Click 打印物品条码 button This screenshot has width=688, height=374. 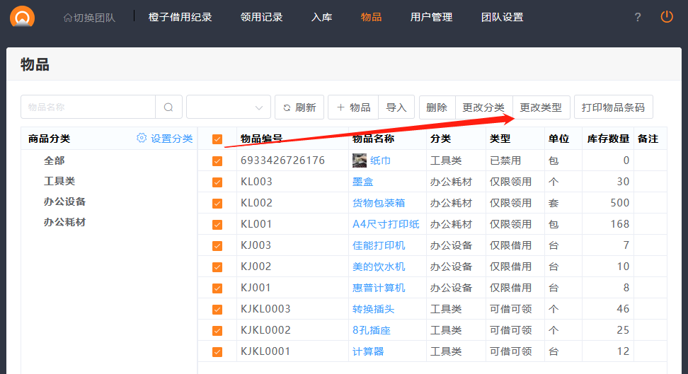tap(613, 107)
